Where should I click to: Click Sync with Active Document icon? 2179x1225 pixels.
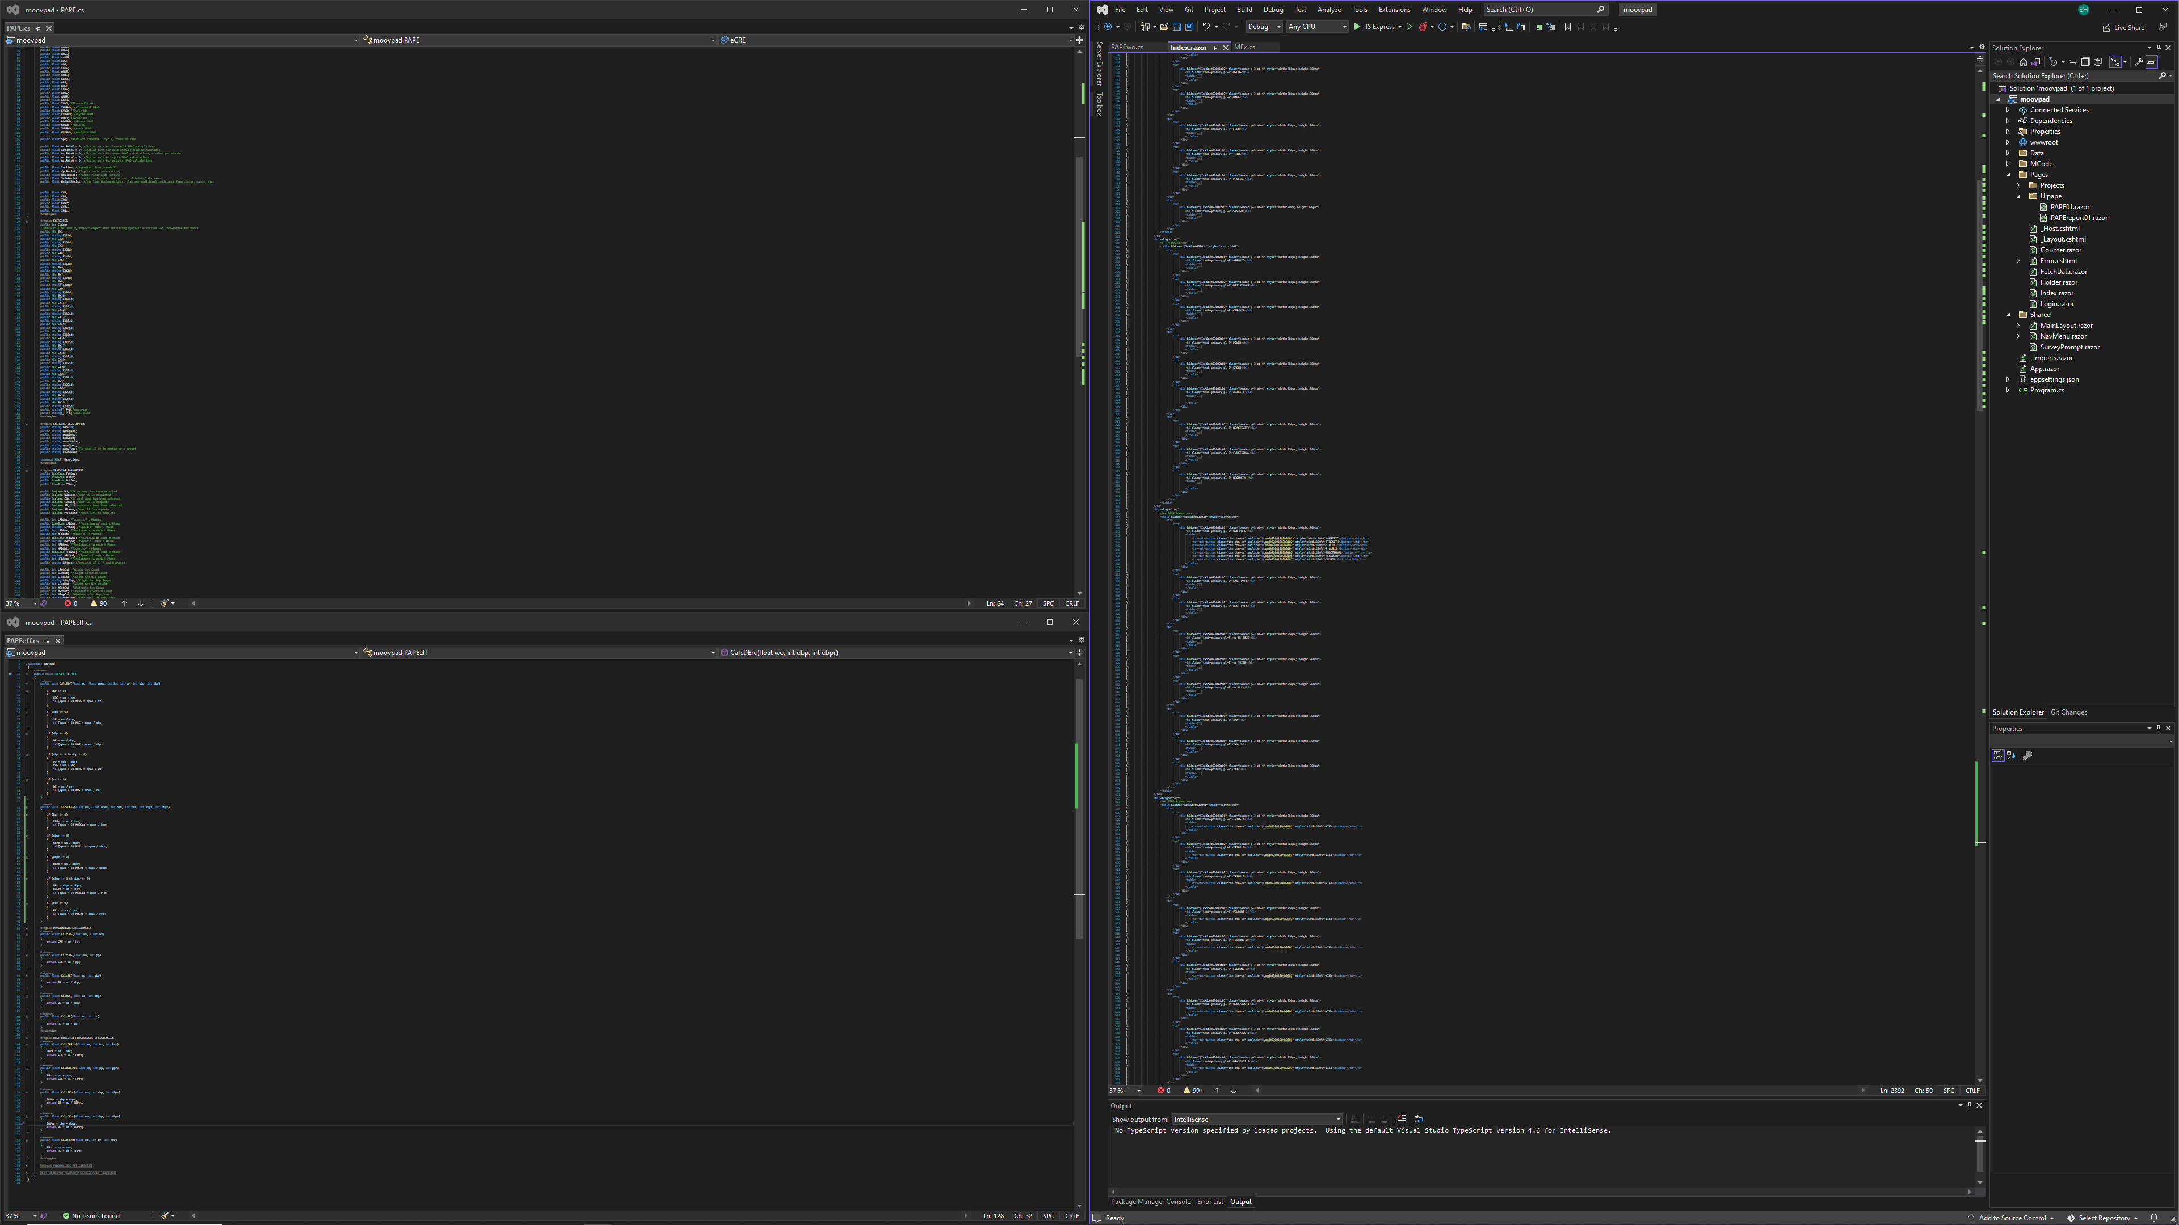click(x=2073, y=62)
